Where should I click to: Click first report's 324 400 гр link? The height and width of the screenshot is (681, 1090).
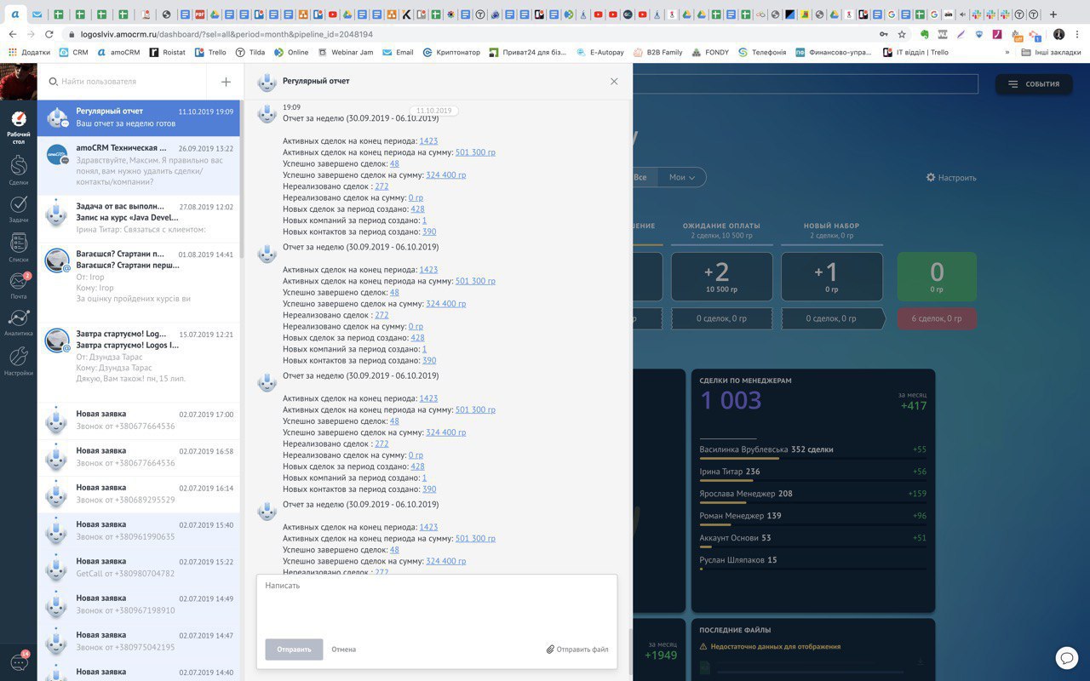pyautogui.click(x=445, y=175)
